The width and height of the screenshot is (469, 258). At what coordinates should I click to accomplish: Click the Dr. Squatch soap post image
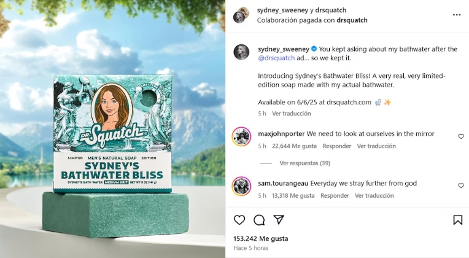pos(112,129)
